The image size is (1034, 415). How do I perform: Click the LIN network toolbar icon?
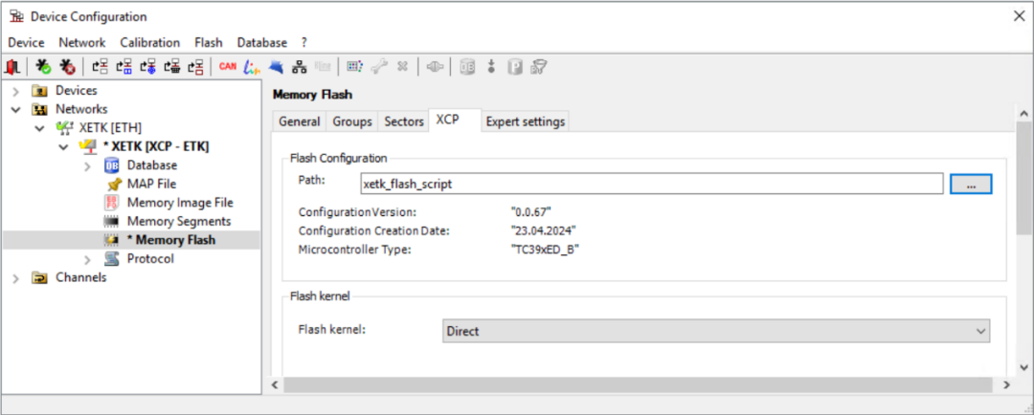[x=251, y=67]
